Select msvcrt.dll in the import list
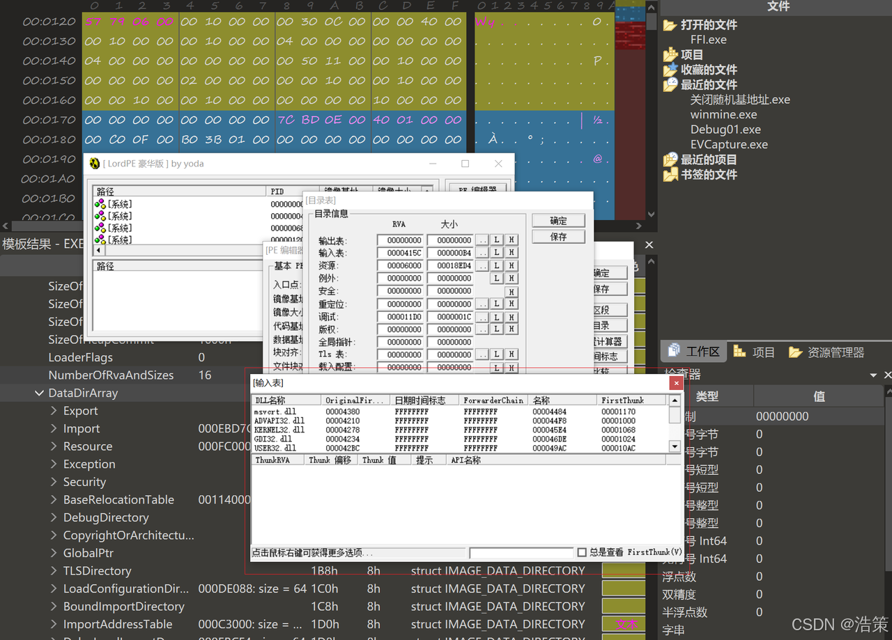This screenshot has height=640, width=892. click(460, 412)
